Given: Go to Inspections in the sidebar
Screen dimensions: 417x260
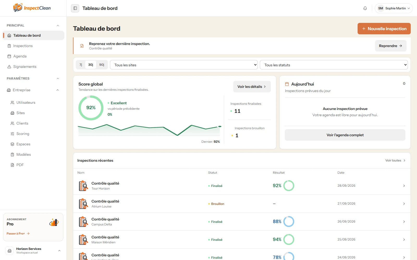Looking at the screenshot, I should coord(33,46).
